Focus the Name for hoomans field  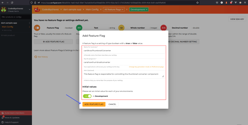[x=124, y=50]
